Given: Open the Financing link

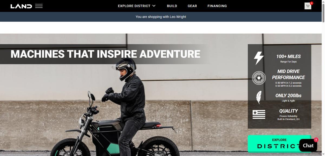Looking at the screenshot, I should pos(217,6).
